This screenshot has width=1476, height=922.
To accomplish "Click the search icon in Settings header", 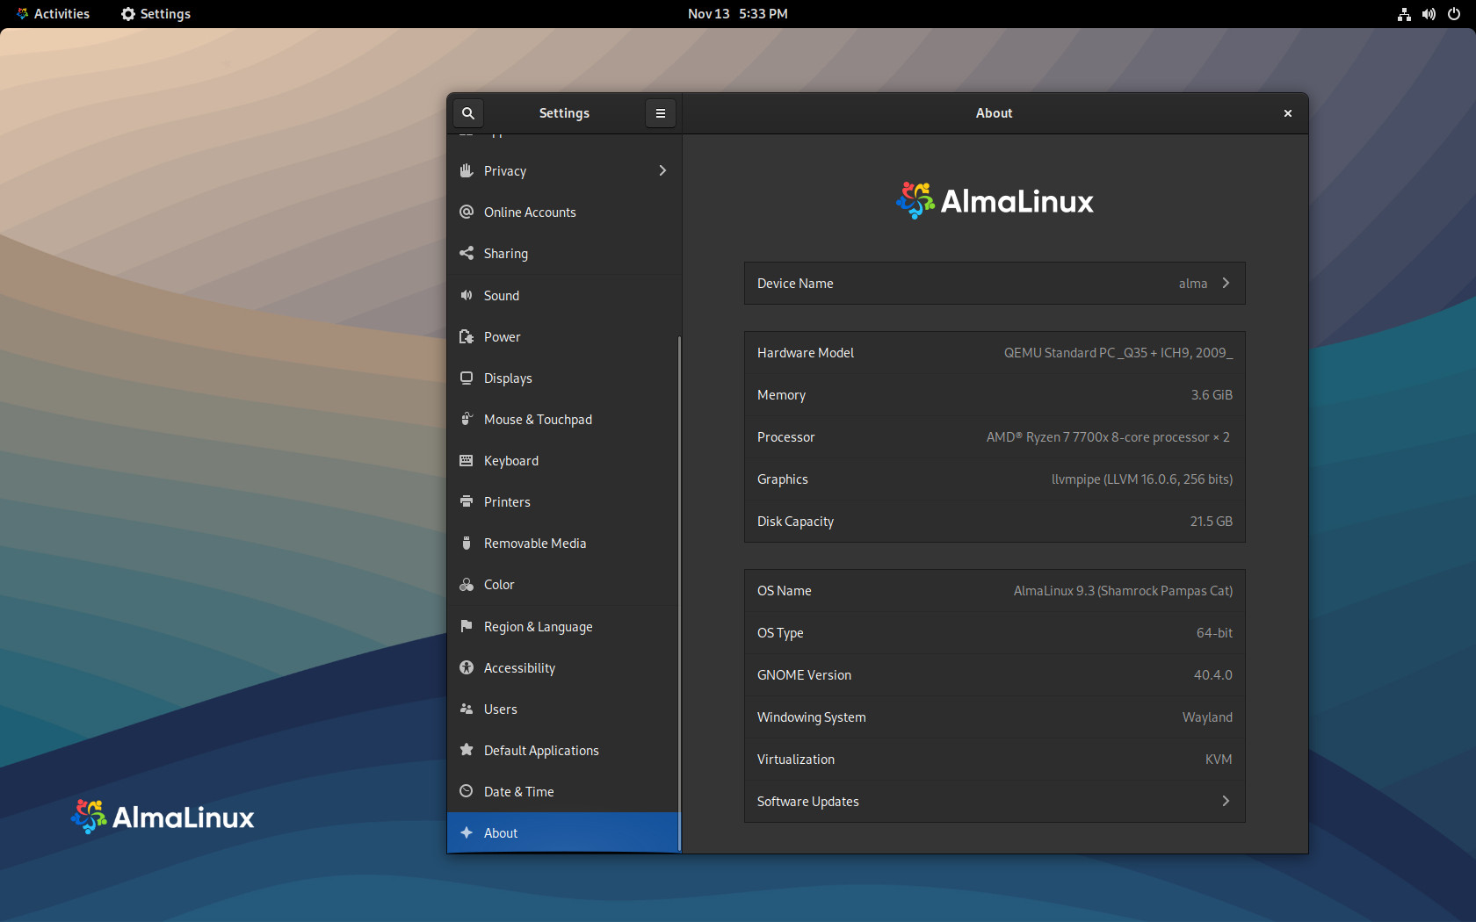I will click(468, 113).
